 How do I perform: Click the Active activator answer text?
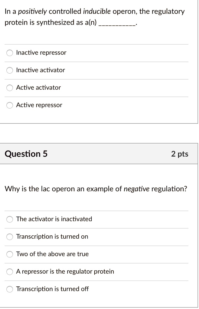tap(39, 88)
